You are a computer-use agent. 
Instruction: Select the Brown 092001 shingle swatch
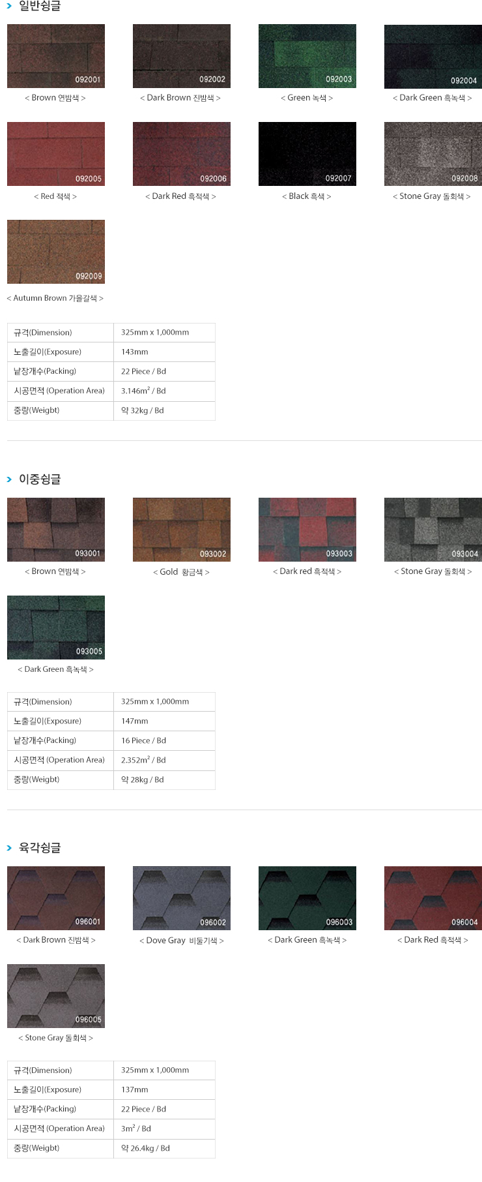coord(56,56)
